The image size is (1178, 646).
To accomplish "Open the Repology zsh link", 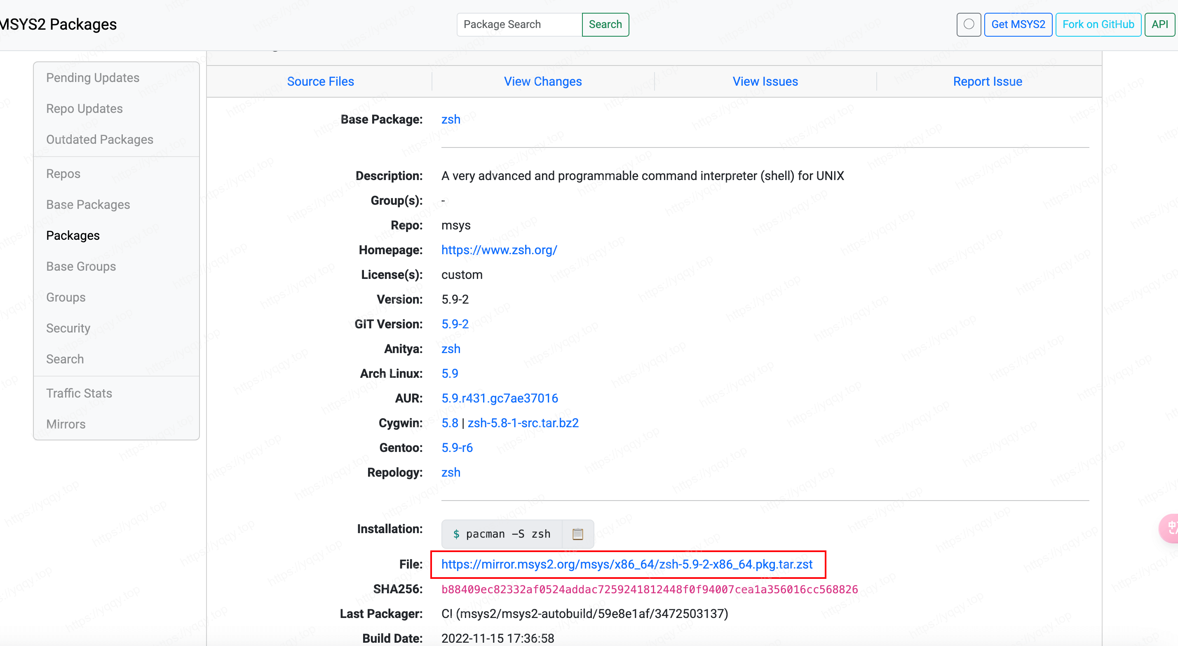I will [x=451, y=472].
